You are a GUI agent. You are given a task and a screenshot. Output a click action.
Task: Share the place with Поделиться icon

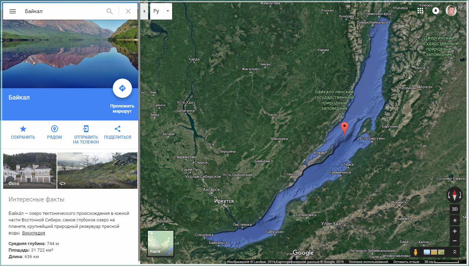coord(118,132)
